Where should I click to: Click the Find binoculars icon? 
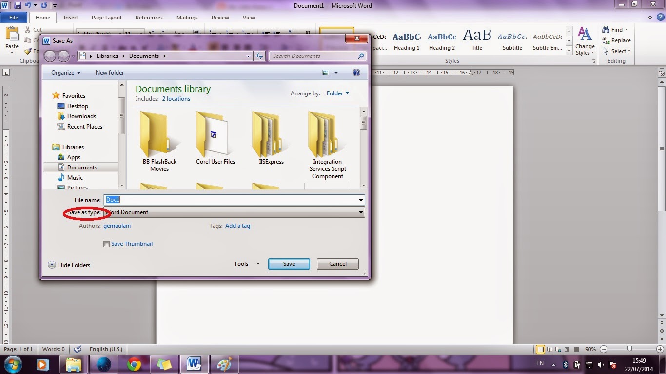(606, 30)
